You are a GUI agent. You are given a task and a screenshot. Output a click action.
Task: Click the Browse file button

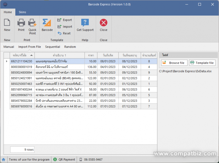coord(174,63)
